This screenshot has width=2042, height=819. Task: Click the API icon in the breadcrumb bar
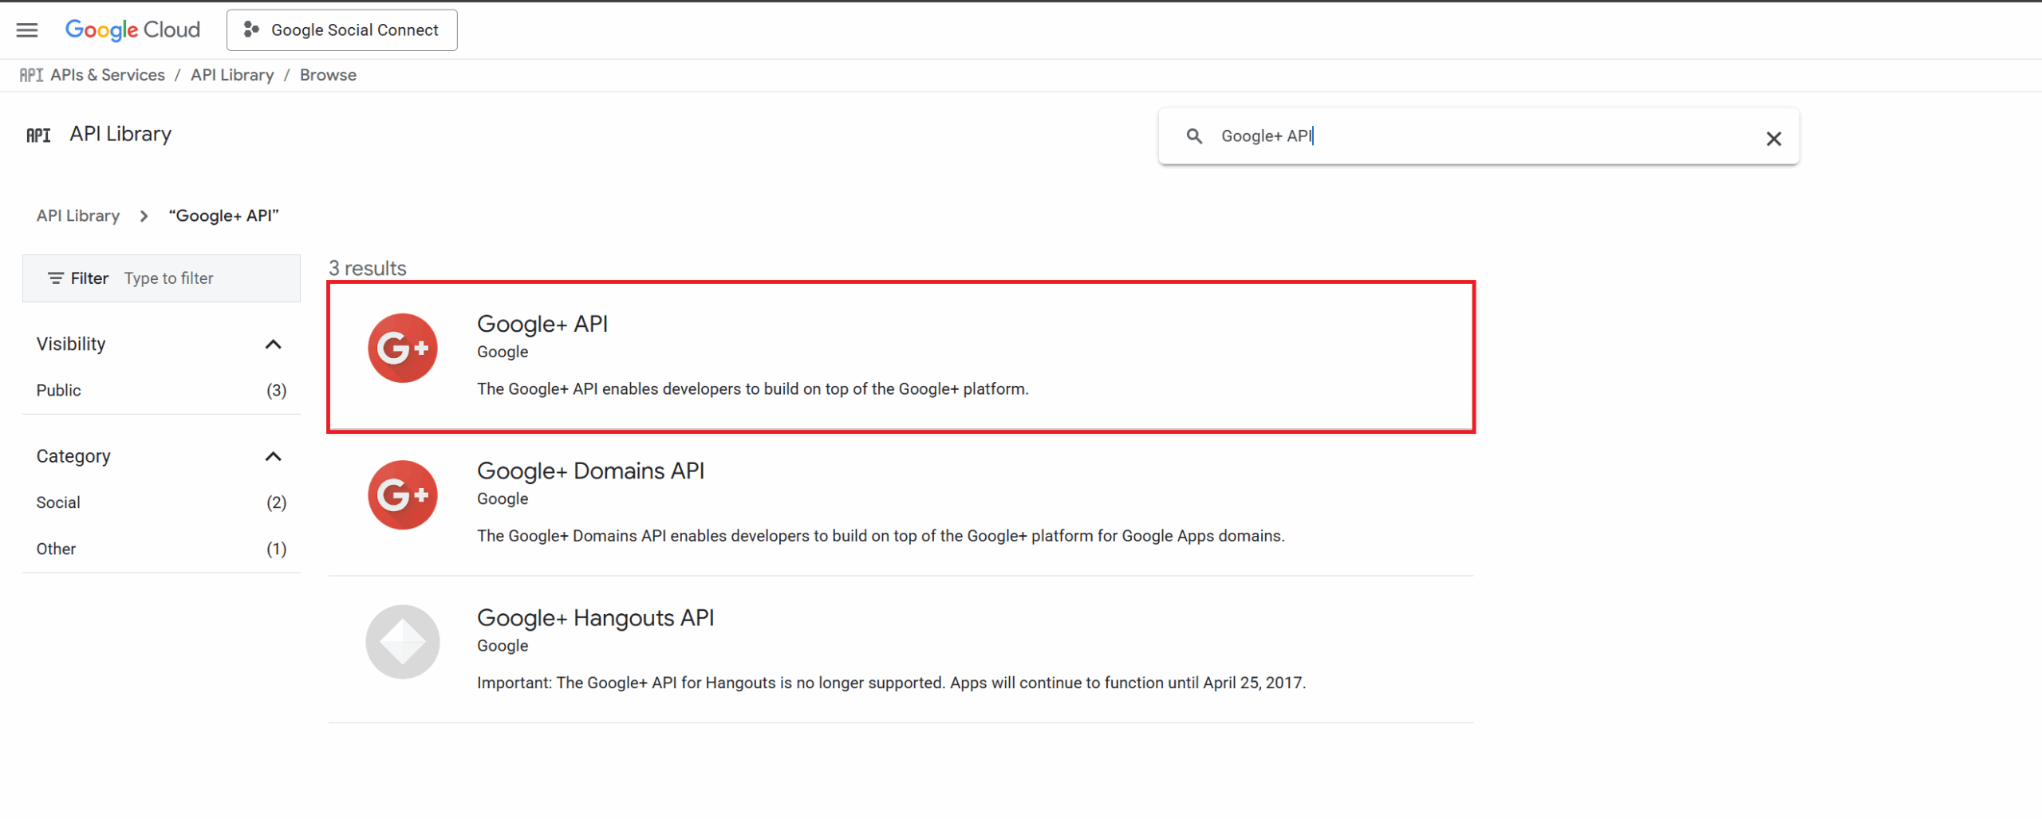click(31, 75)
